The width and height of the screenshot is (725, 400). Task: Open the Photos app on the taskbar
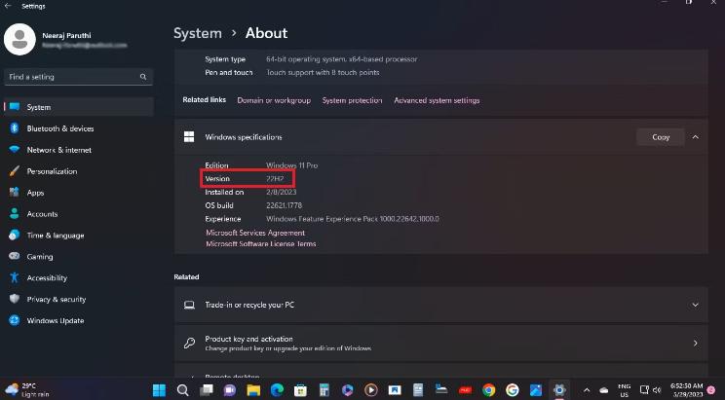[x=536, y=390]
